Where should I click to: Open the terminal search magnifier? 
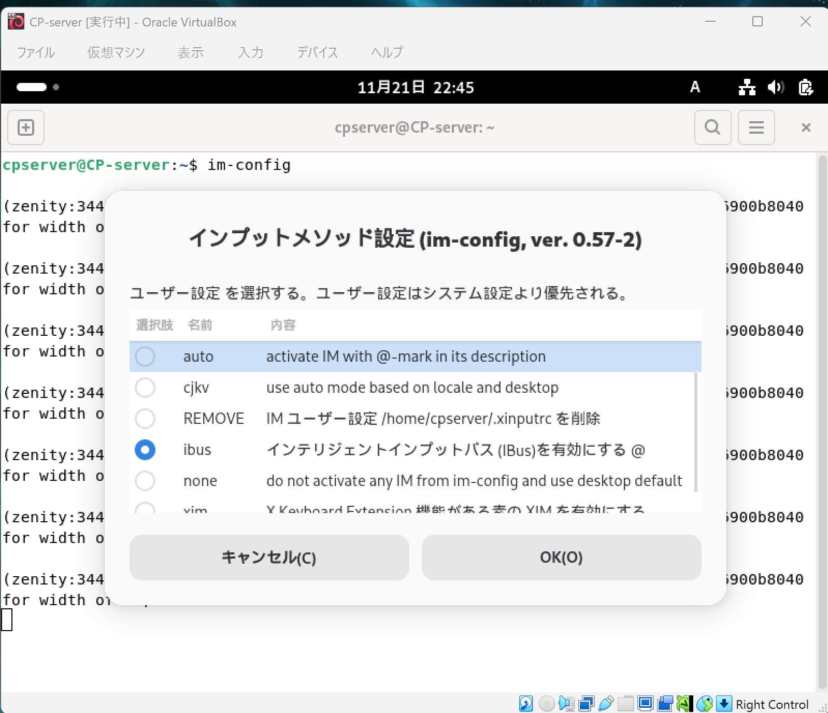coord(712,127)
